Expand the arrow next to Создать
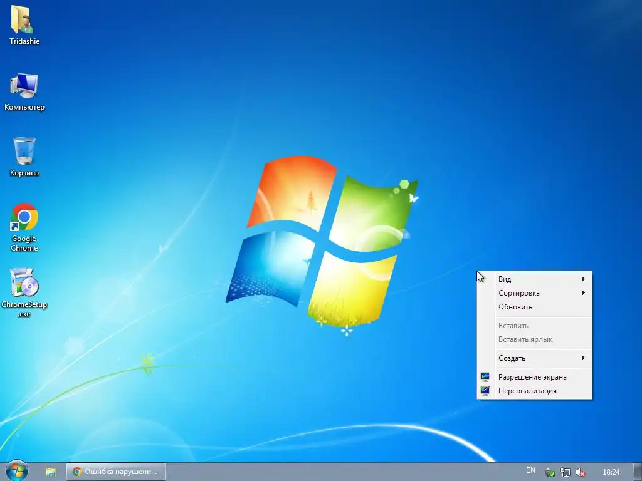The height and width of the screenshot is (481, 642). tap(584, 358)
